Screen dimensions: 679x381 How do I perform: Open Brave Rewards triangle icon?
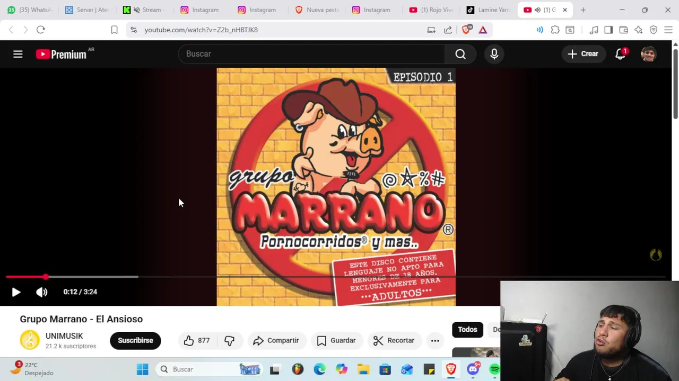click(483, 30)
